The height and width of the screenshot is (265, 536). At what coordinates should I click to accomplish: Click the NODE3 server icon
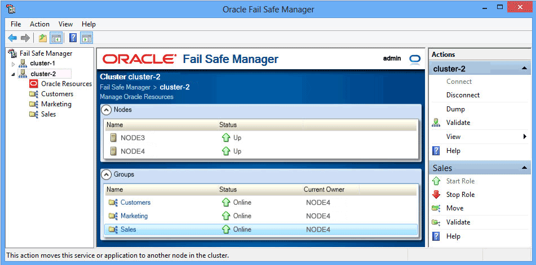point(113,138)
